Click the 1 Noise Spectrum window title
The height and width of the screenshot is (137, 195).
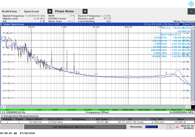point(12,24)
